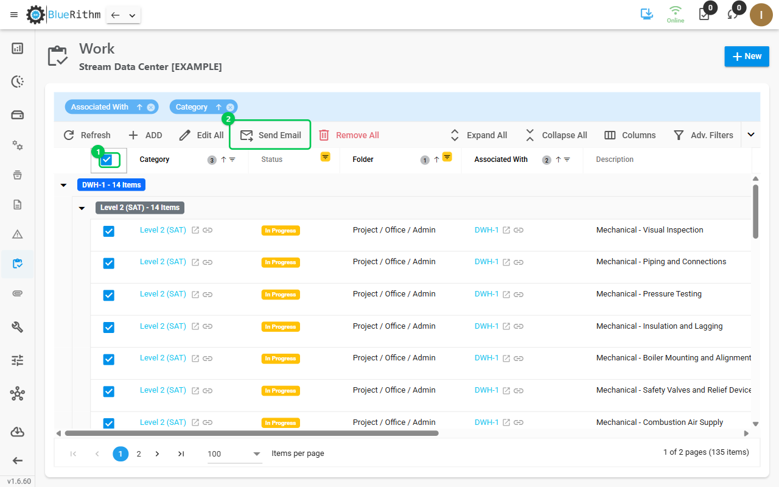
Task: Open the network hub icon in sidebar
Action: [18, 394]
